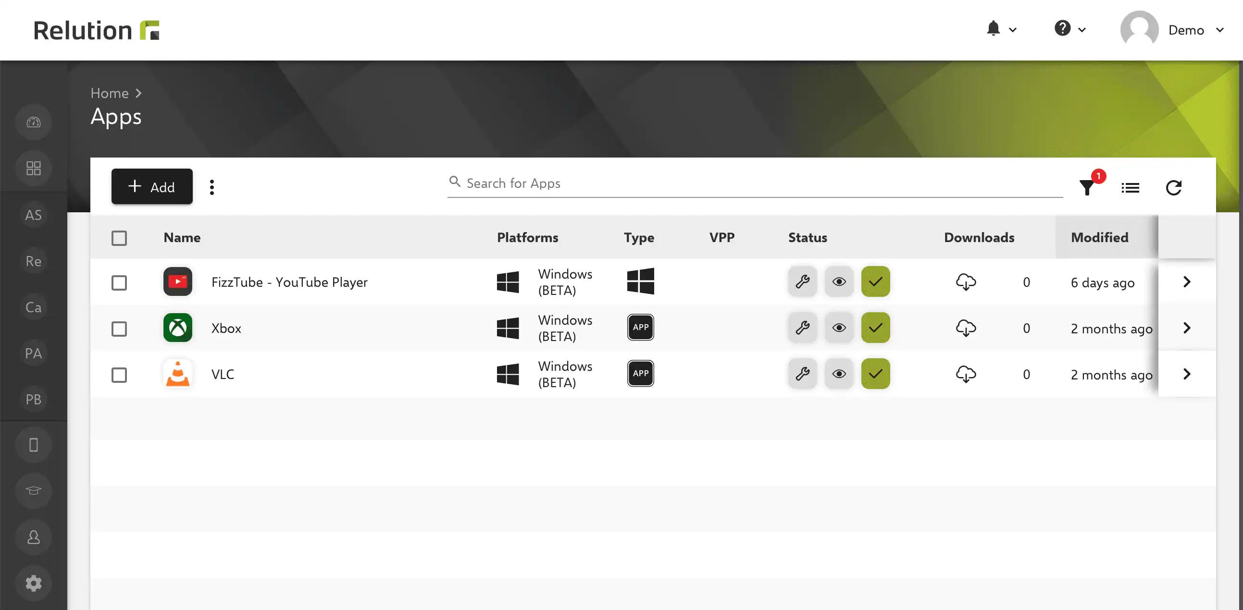Viewport: 1243px width, 610px height.
Task: Open FizzTube - YouTube Player entry
Action: click(x=289, y=282)
